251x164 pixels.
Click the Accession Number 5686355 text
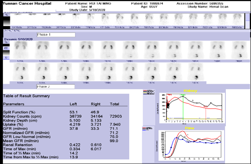200,3
